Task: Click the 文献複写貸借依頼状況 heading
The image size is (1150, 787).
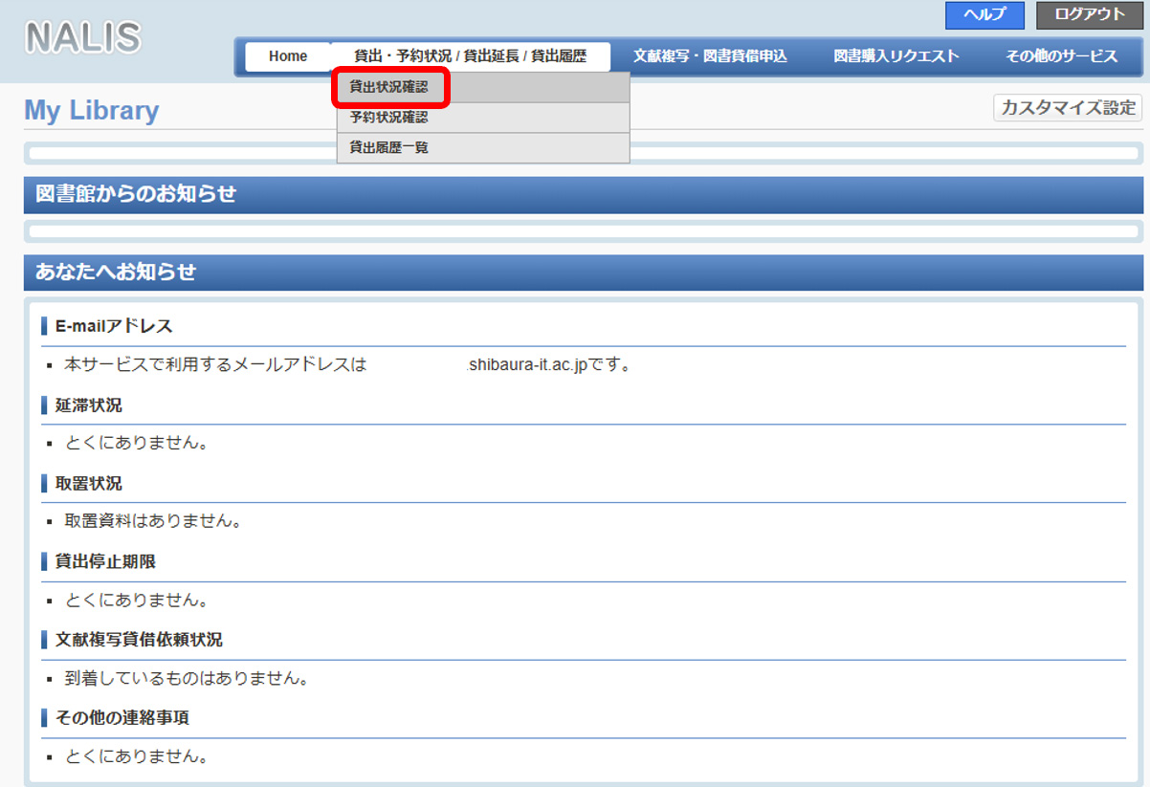Action: (139, 640)
